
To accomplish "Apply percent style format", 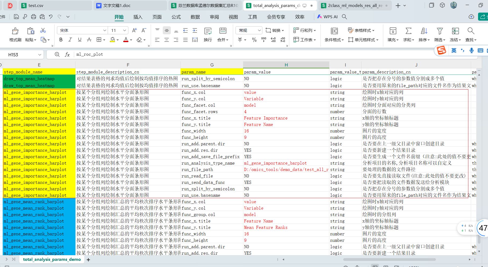I will 254,40.
